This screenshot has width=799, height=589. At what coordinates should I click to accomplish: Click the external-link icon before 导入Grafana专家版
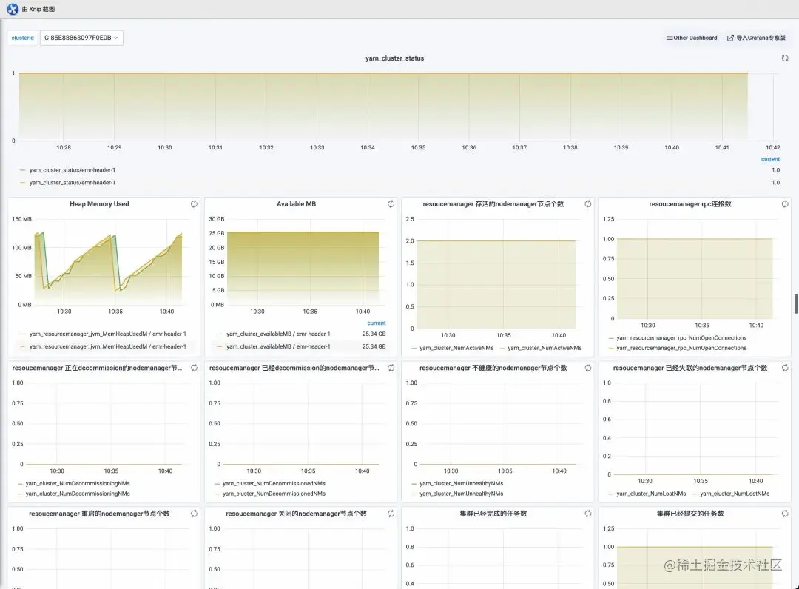730,38
